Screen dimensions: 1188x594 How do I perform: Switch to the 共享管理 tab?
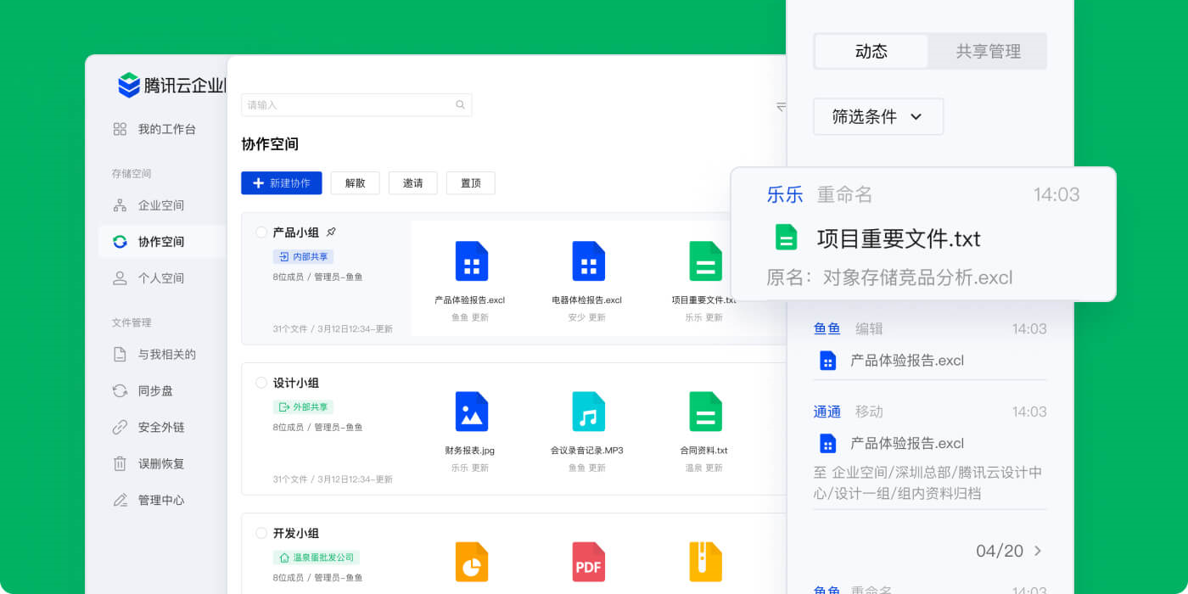click(987, 51)
